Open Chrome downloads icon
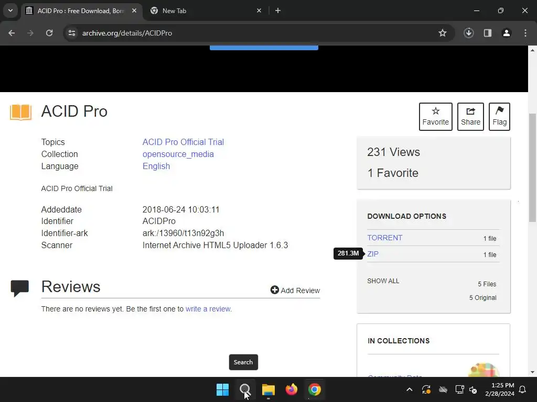Screen dimensions: 537x402 (x=468, y=33)
